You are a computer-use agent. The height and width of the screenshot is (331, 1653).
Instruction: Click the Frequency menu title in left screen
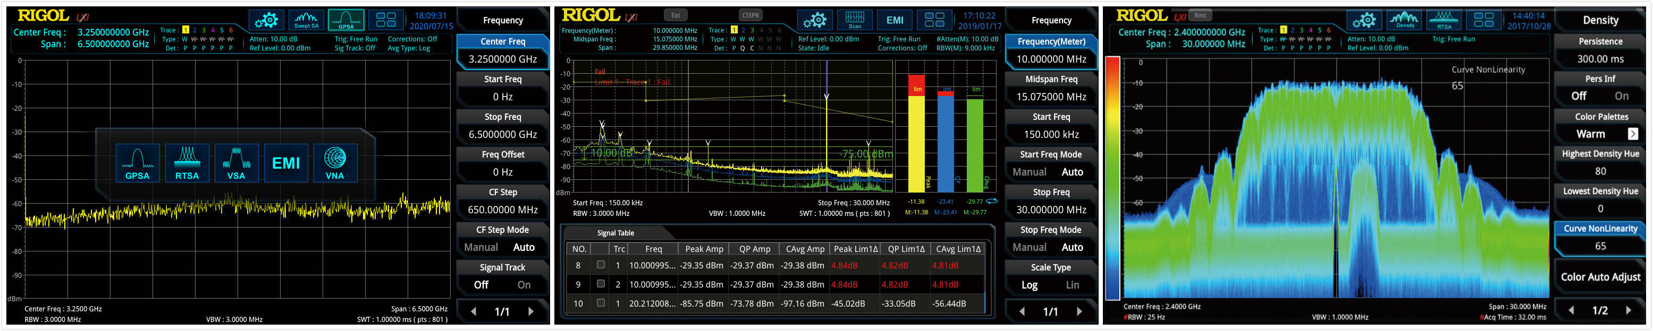502,21
